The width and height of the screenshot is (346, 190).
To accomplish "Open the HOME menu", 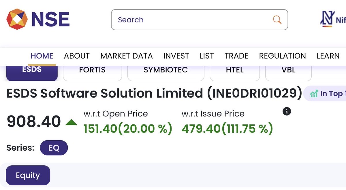I will pyautogui.click(x=42, y=56).
